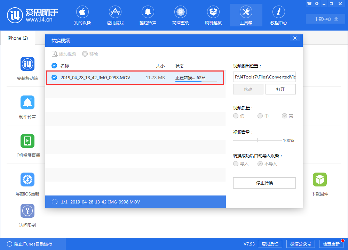This screenshot has height=250, width=348.
Task: Select the 低 (Low) quality option
Action: pos(236,116)
